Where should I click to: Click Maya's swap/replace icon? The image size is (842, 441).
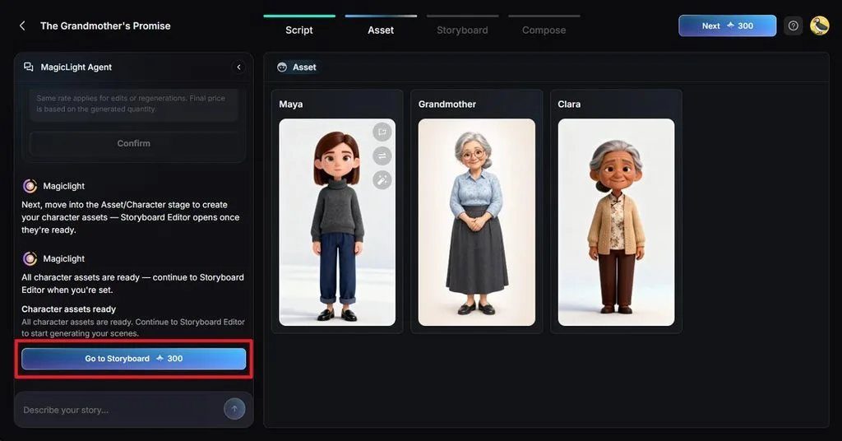pyautogui.click(x=382, y=156)
